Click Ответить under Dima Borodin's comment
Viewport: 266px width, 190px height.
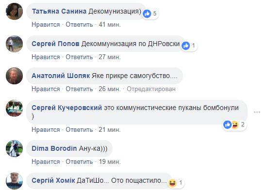coord(79,162)
